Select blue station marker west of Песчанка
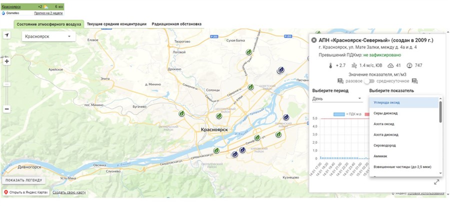This screenshot has height=206, width=450. tap(280, 70)
